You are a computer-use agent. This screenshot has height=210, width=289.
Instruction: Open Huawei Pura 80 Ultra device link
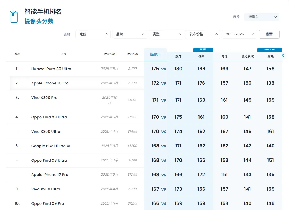51,69
